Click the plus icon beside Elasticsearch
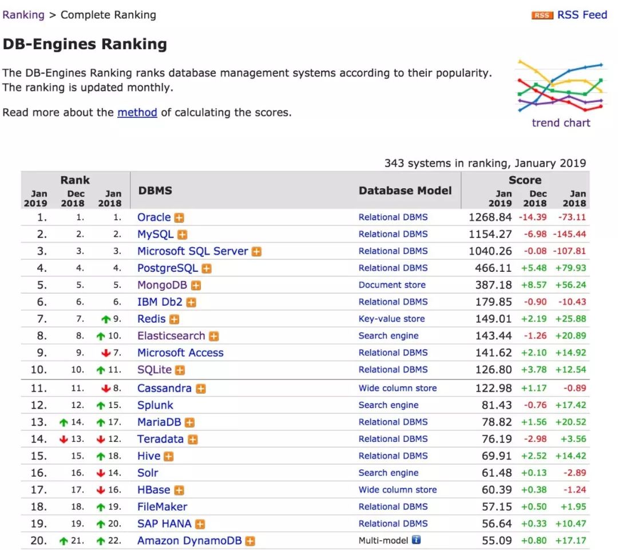This screenshot has height=550, width=618. 213,337
